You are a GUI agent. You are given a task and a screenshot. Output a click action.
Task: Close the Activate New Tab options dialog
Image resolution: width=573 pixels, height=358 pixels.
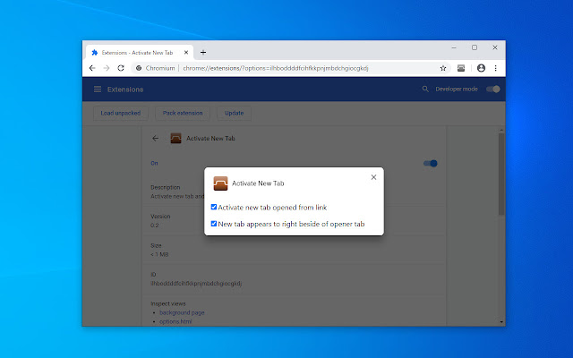pos(373,177)
